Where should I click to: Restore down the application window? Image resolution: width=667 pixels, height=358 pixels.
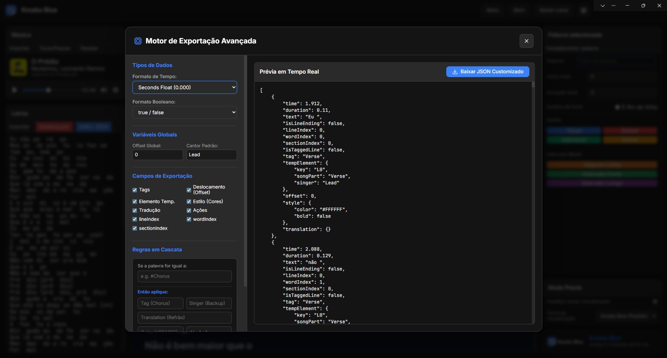643,6
